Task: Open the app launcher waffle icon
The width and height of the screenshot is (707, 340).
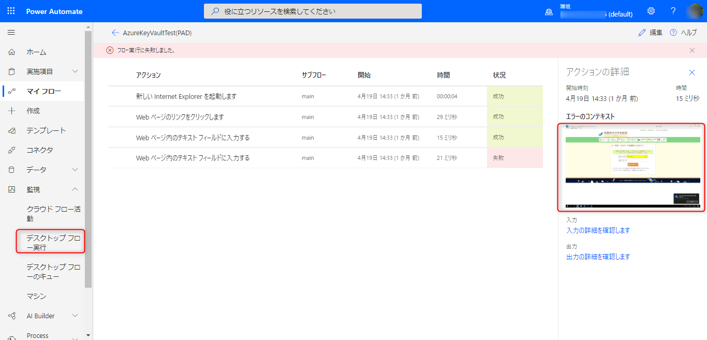Action: pos(11,11)
